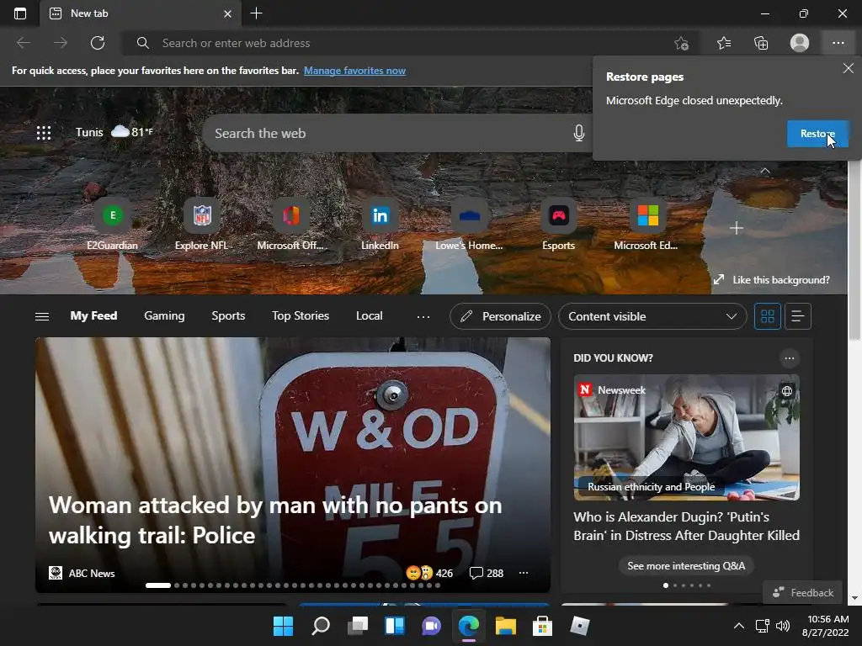Click reactions count 426 on main story
This screenshot has width=862, height=646.
429,573
